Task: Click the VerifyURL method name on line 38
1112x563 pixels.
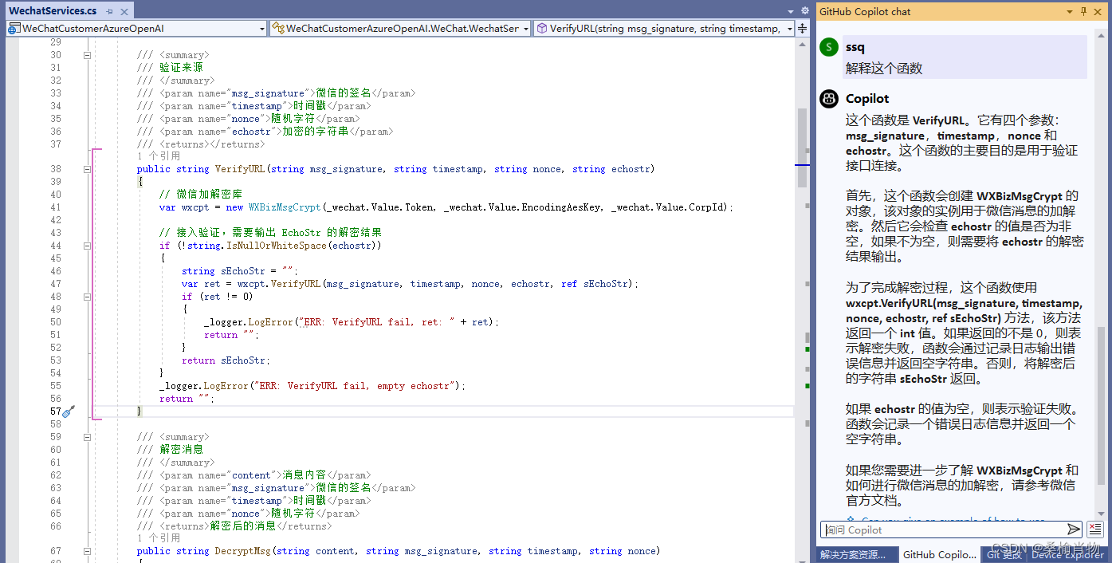Action: [x=240, y=169]
